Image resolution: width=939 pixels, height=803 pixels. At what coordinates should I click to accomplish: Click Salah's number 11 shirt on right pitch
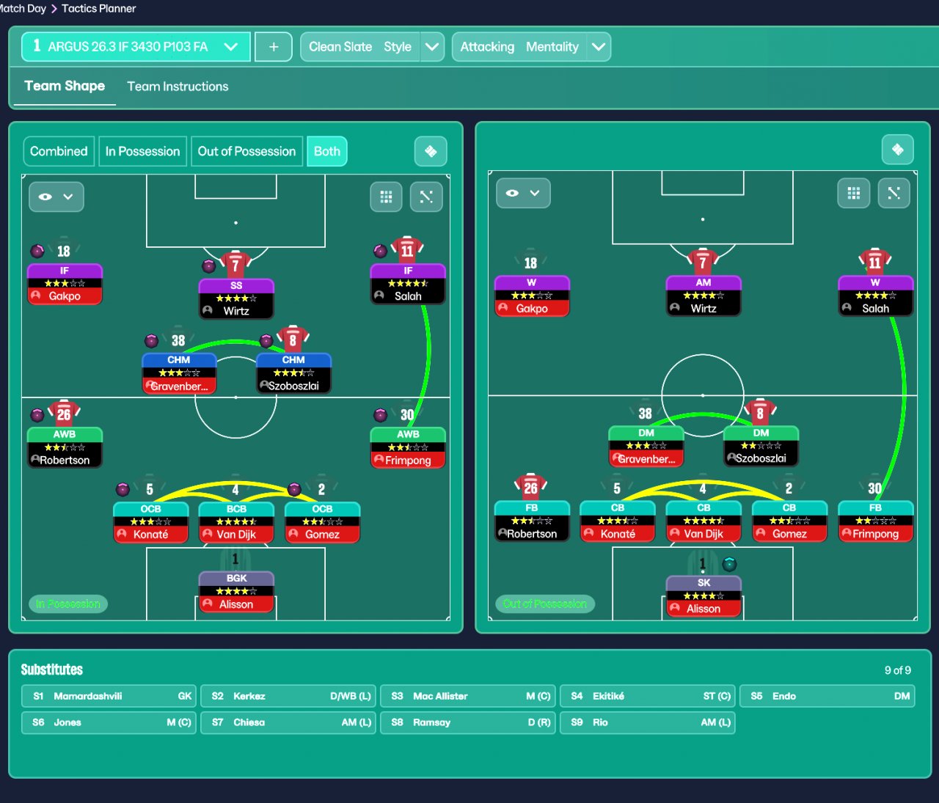[x=874, y=262]
